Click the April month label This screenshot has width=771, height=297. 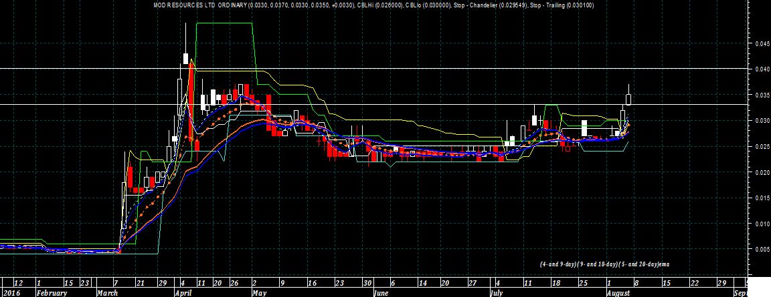(x=184, y=292)
